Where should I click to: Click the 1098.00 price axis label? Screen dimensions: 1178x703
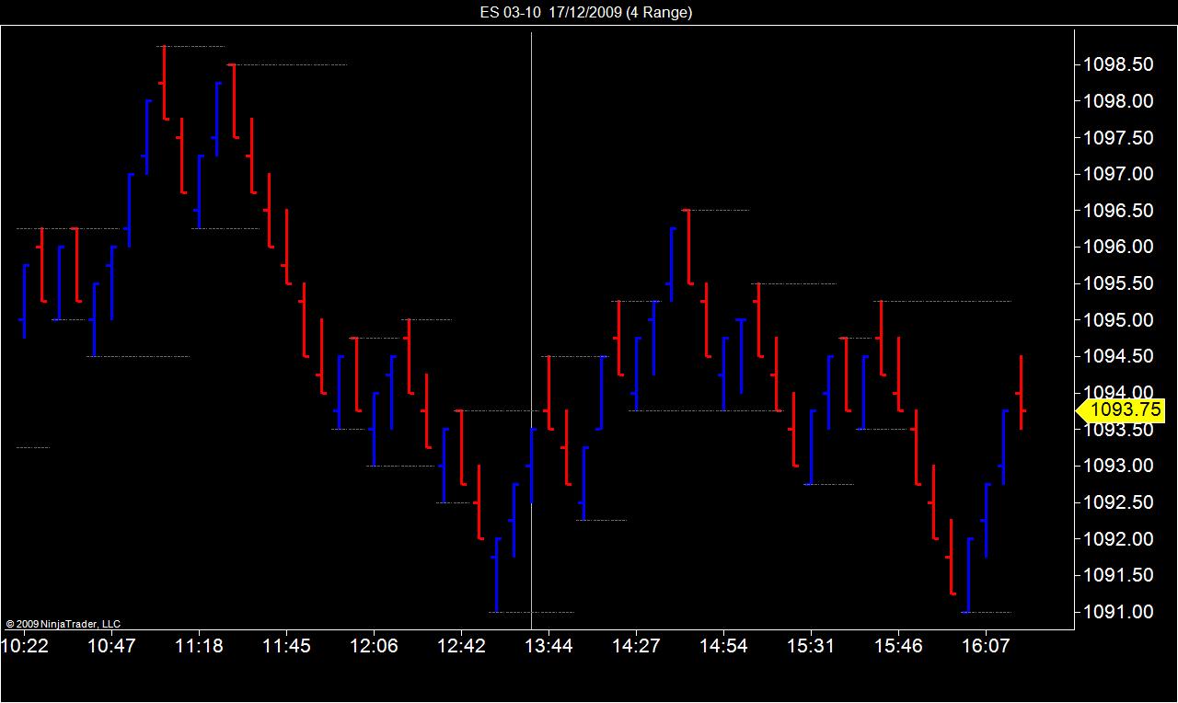(x=1117, y=101)
